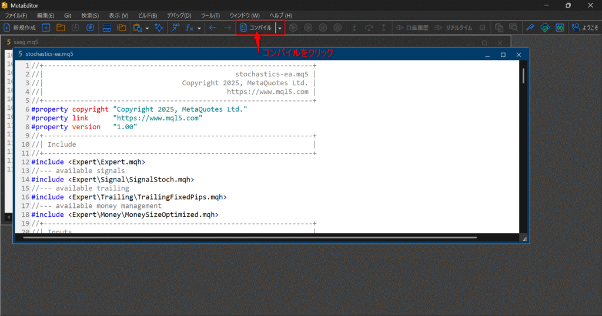Click the round pause debugging icon

point(323,28)
